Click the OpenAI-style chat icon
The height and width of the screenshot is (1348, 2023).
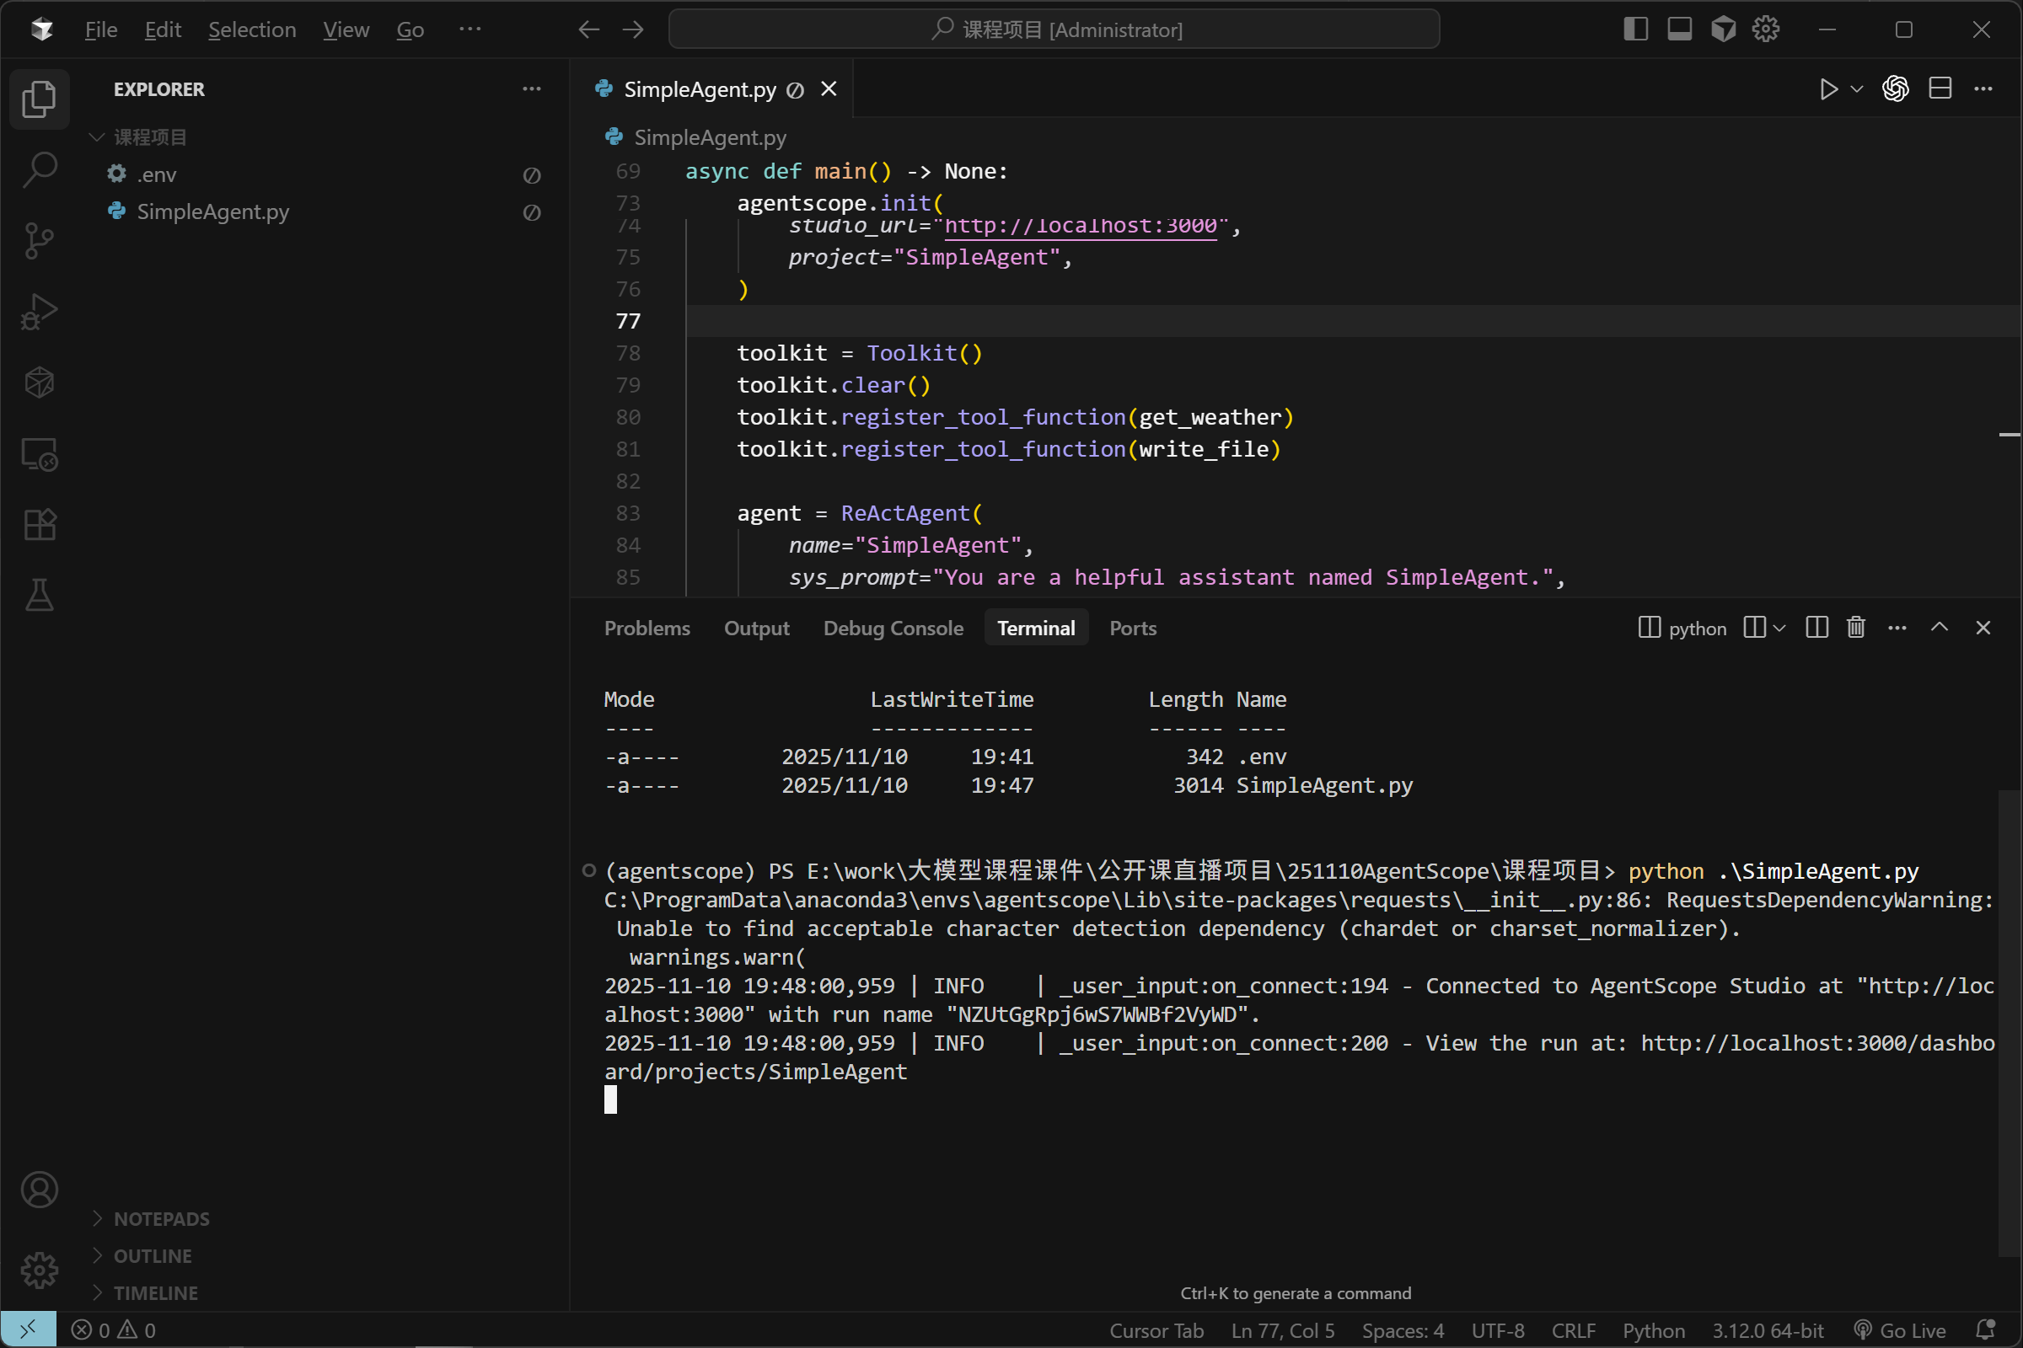1896,88
